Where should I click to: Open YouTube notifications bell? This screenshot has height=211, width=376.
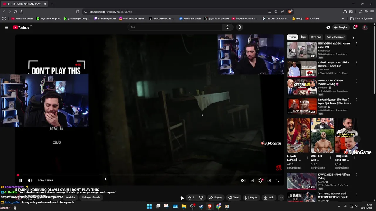pyautogui.click(x=355, y=27)
